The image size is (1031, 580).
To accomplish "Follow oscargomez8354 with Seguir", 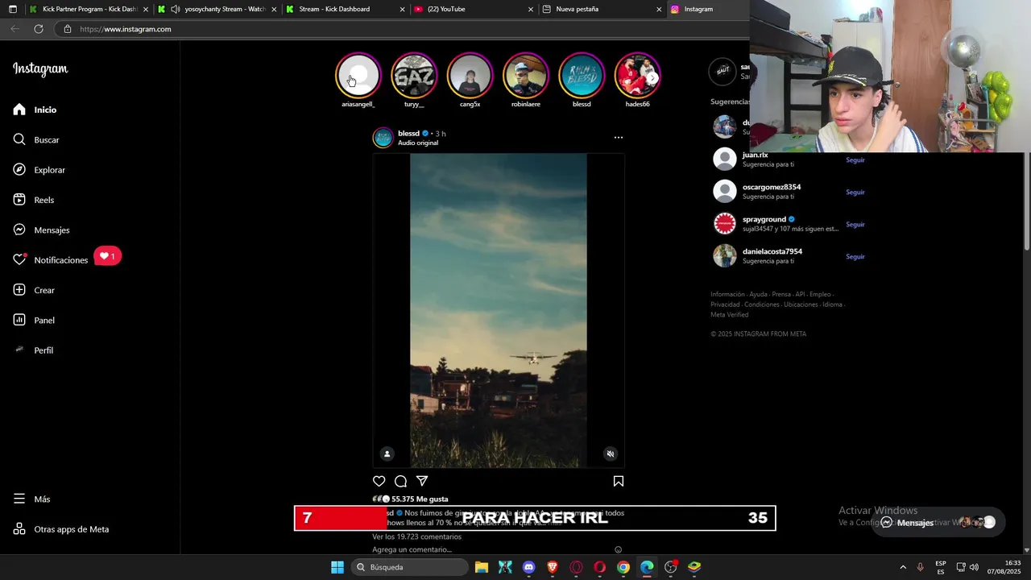I will 855,193.
